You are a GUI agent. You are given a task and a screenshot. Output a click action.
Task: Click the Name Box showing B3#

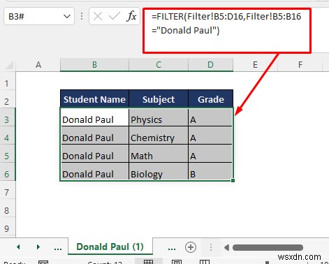tap(39, 16)
